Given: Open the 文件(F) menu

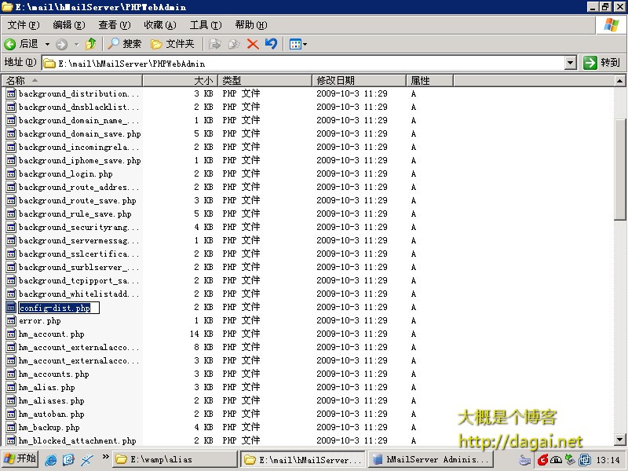Looking at the screenshot, I should [x=23, y=25].
